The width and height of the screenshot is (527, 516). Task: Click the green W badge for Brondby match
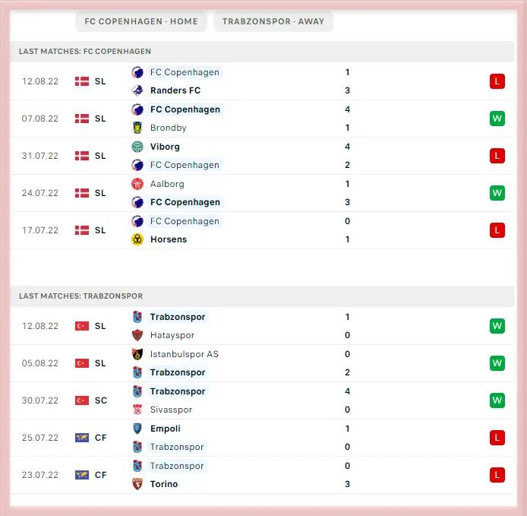pyautogui.click(x=497, y=119)
